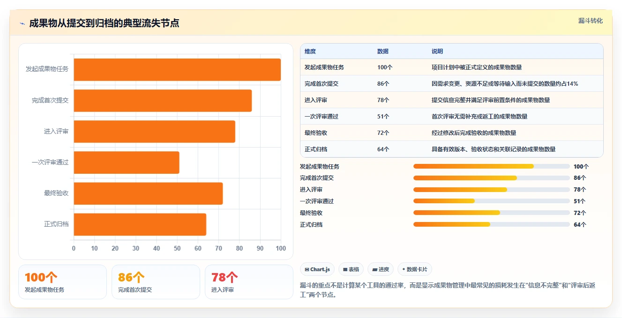Click the description 首次评审无需补充或返工的成果物数量
Image resolution: width=622 pixels, height=318 pixels.
click(x=480, y=117)
